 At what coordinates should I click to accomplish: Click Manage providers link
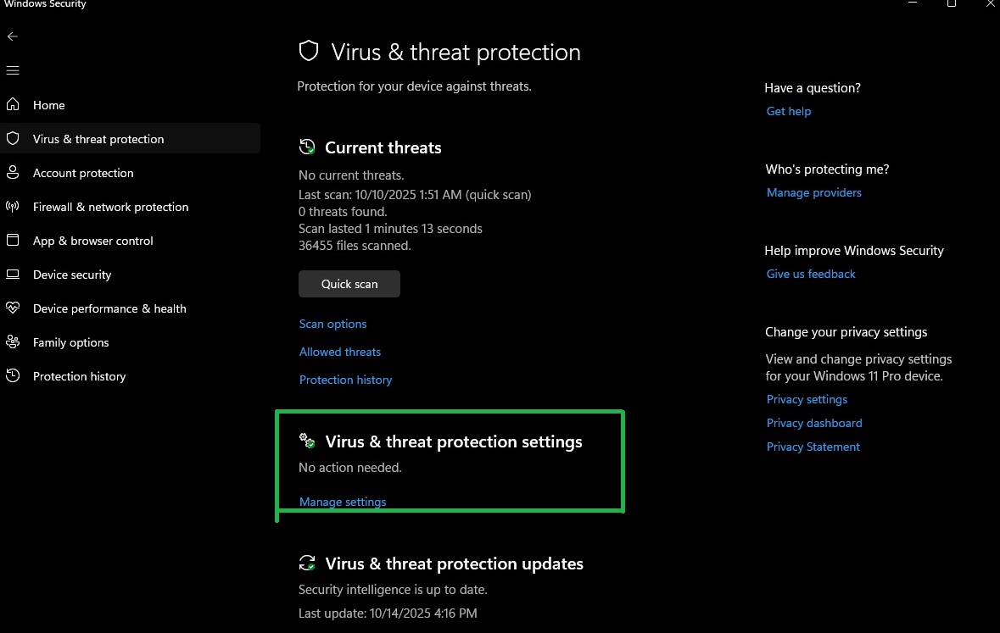813,192
